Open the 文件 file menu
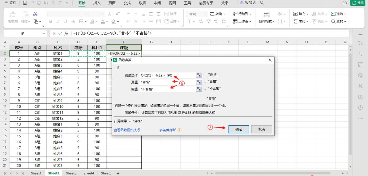Viewport: 368px width, 176px height. pyautogui.click(x=10, y=3)
